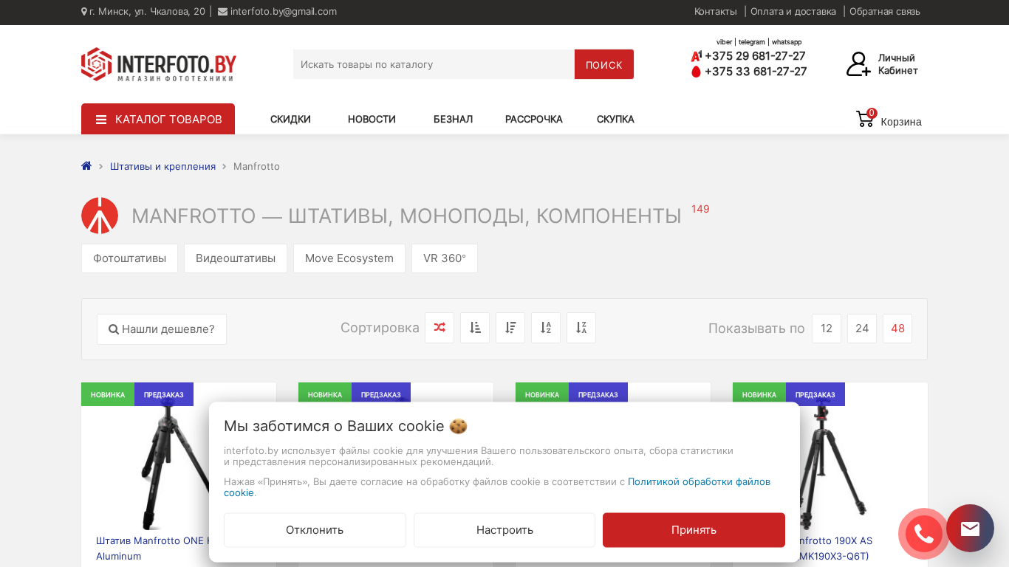Open the Обратная связь link

(x=885, y=12)
